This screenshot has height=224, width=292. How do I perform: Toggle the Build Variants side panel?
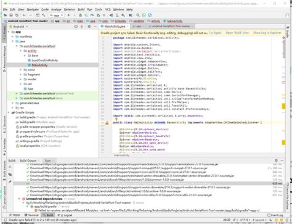(4, 169)
